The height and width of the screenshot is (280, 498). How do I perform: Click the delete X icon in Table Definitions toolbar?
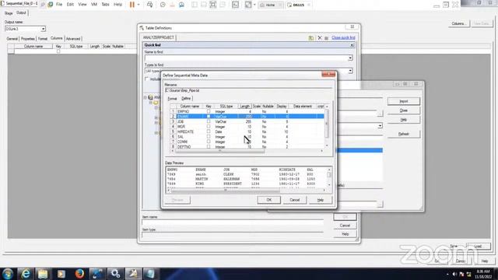click(x=320, y=38)
